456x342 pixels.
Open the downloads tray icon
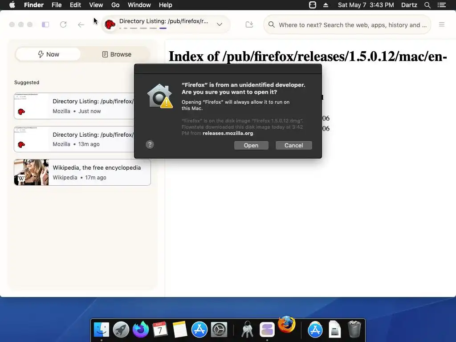tap(249, 25)
